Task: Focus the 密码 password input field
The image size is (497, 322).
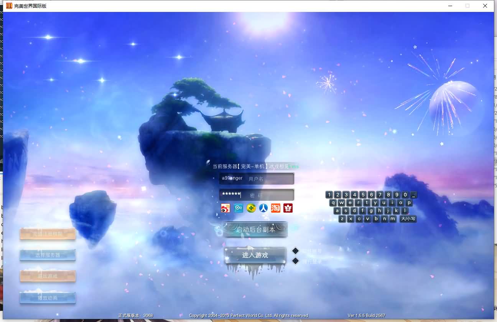Action: (256, 195)
